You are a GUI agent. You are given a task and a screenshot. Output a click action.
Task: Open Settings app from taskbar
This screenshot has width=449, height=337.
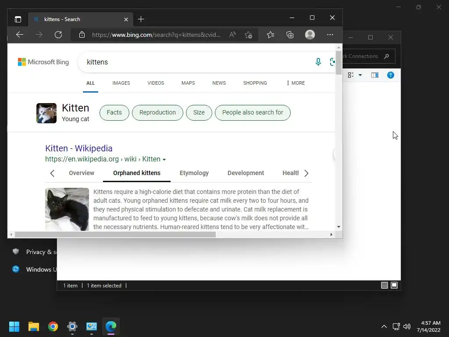tap(72, 326)
